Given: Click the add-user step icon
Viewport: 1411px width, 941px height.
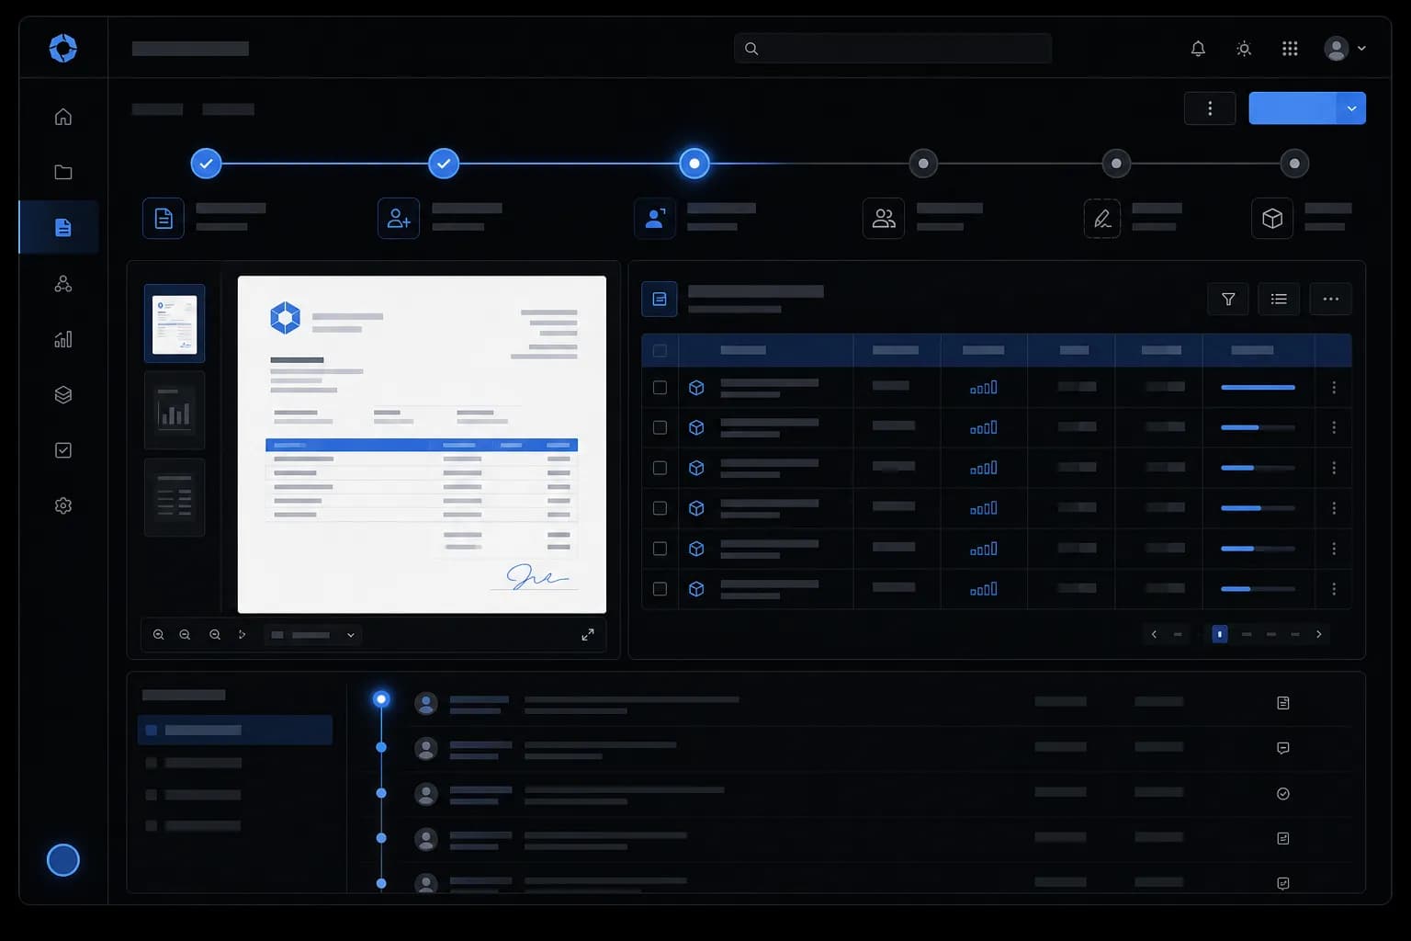Looking at the screenshot, I should point(399,219).
